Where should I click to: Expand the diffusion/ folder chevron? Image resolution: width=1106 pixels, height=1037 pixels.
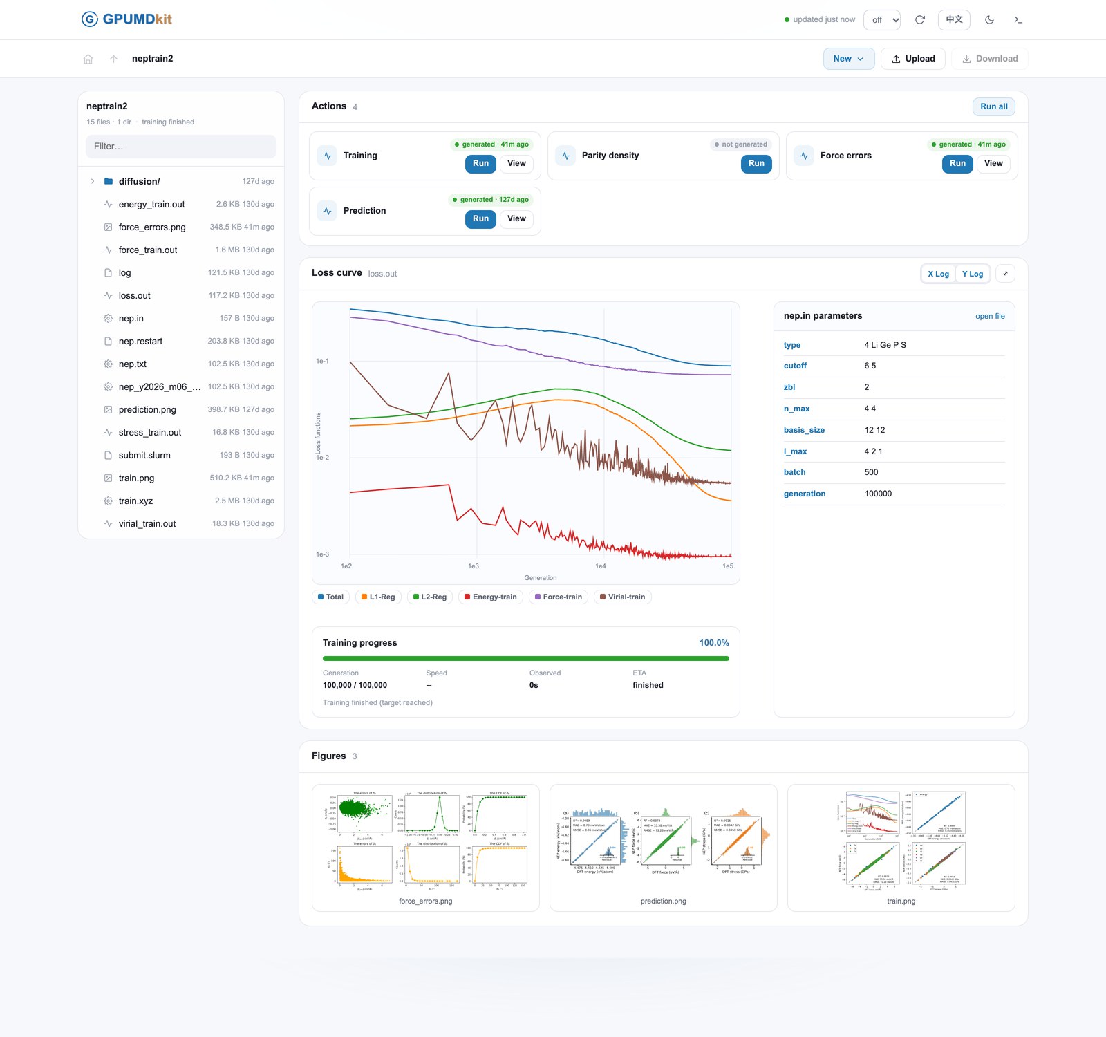coord(93,181)
